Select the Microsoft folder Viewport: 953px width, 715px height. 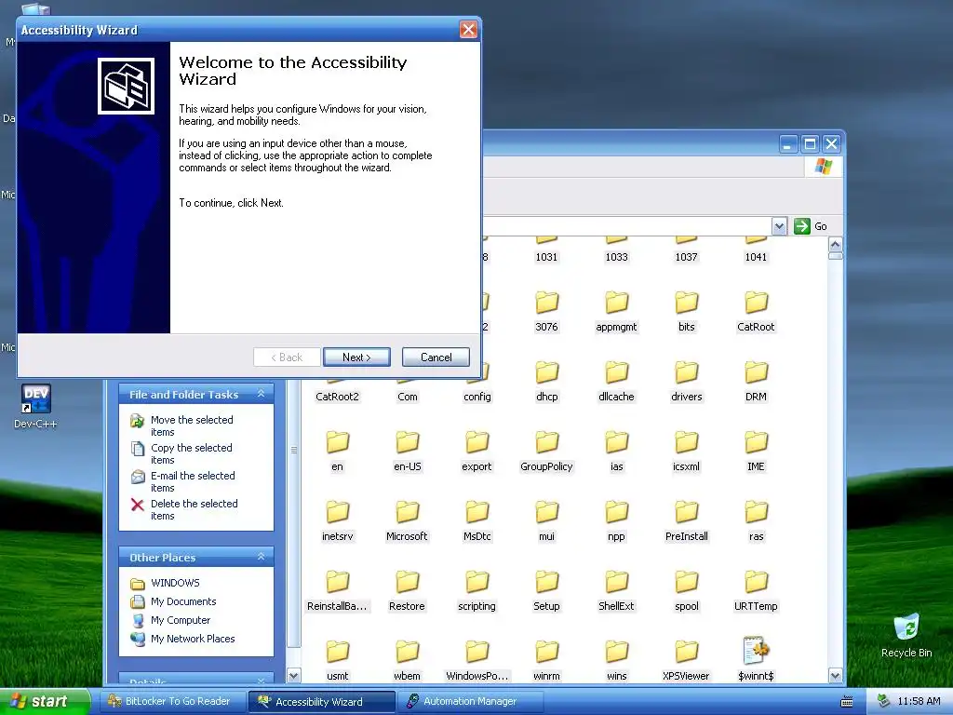tap(408, 521)
